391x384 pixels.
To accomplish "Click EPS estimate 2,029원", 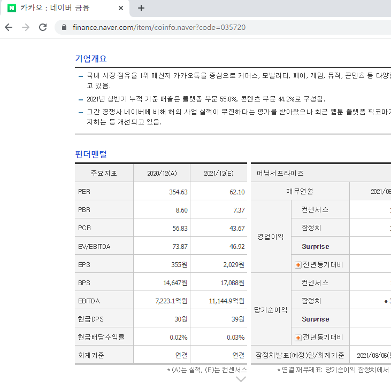I will point(234,265).
